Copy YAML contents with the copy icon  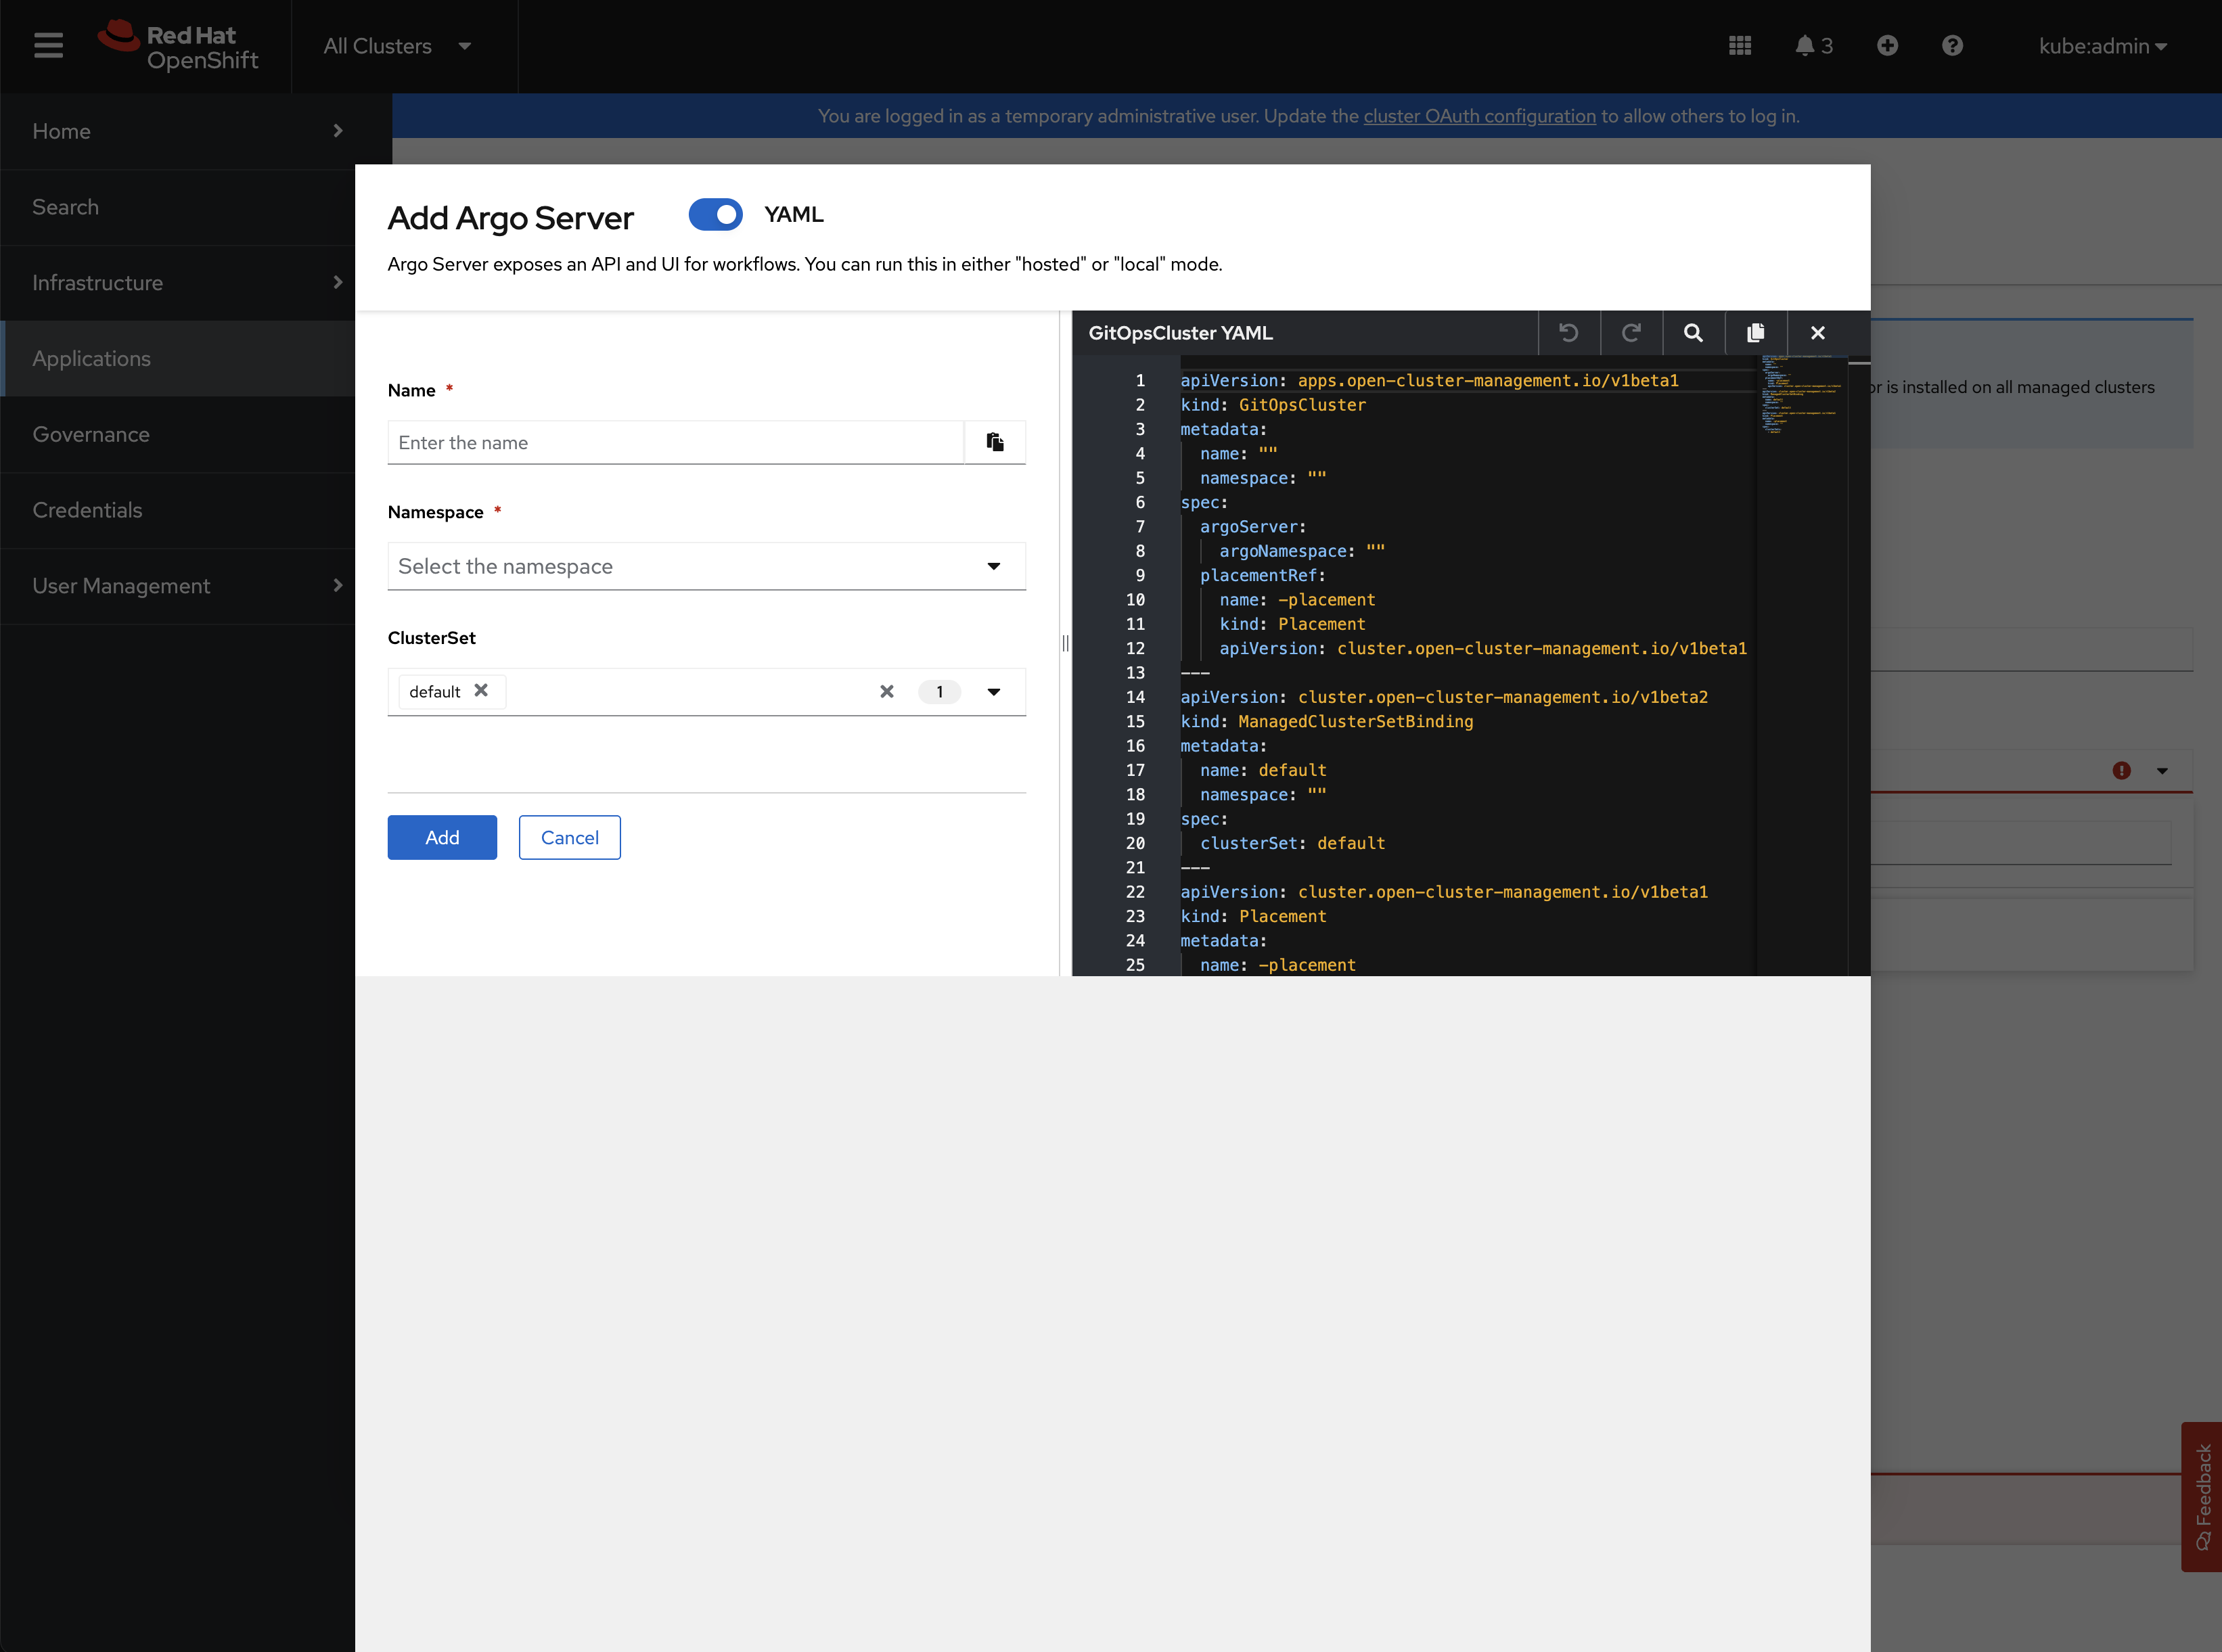pos(1755,333)
